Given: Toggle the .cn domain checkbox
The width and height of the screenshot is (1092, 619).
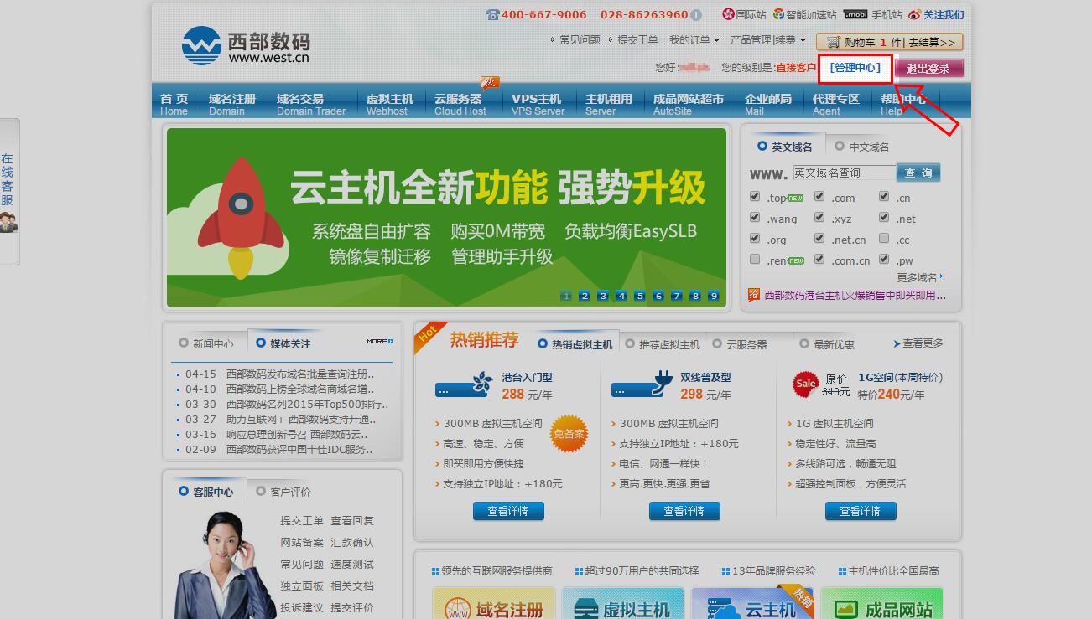Looking at the screenshot, I should [x=884, y=197].
